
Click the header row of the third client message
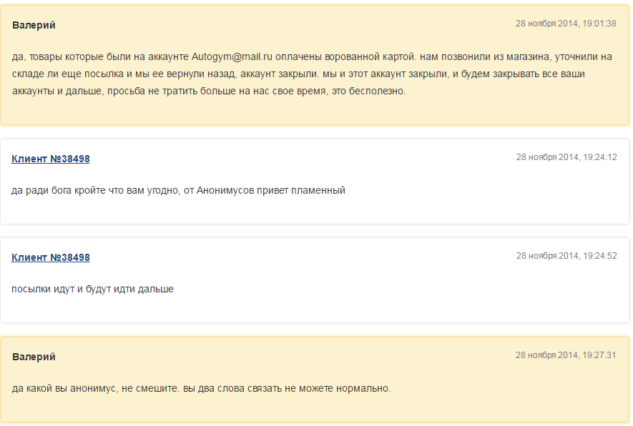pyautogui.click(x=315, y=255)
